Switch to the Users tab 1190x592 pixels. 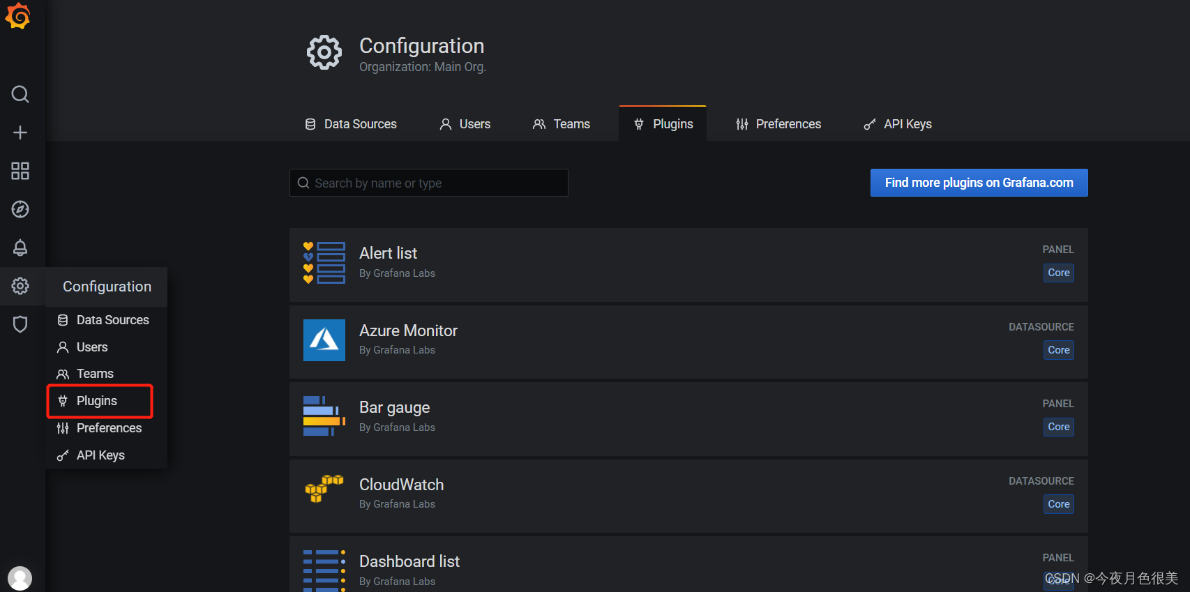click(x=465, y=124)
